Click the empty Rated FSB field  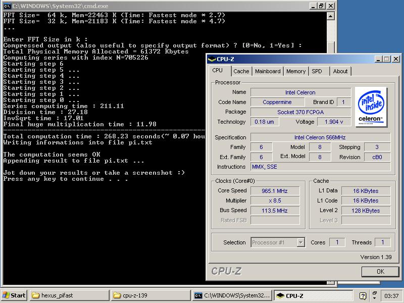(275, 220)
